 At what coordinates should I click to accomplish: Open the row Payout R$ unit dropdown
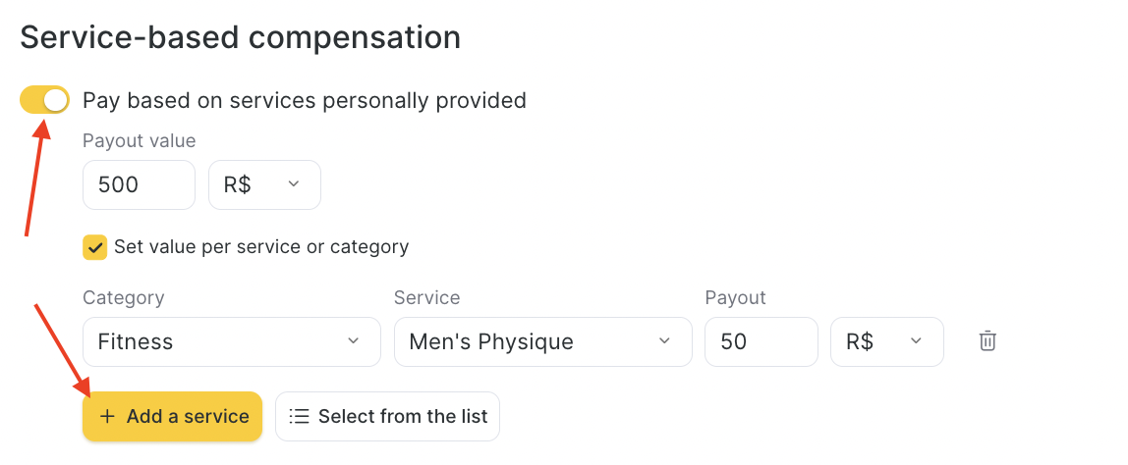tap(887, 341)
